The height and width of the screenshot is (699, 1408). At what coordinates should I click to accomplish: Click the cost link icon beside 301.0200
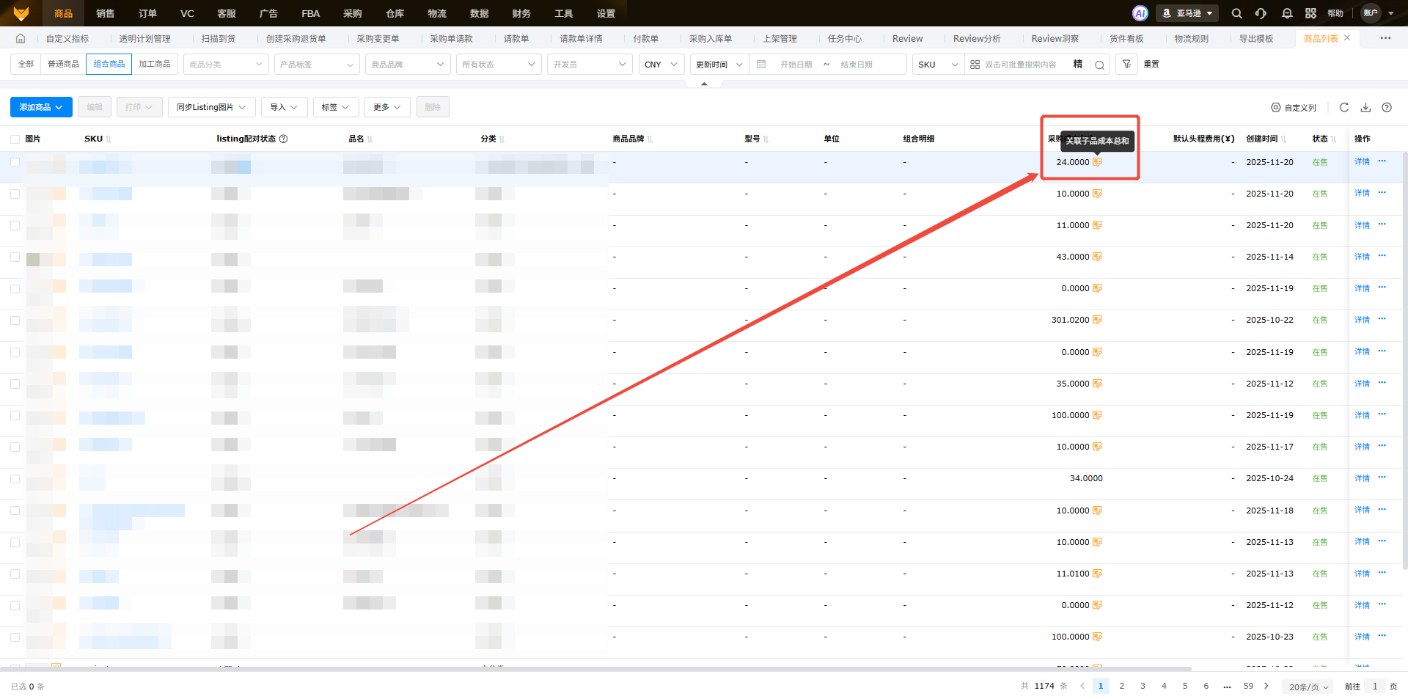(x=1097, y=320)
